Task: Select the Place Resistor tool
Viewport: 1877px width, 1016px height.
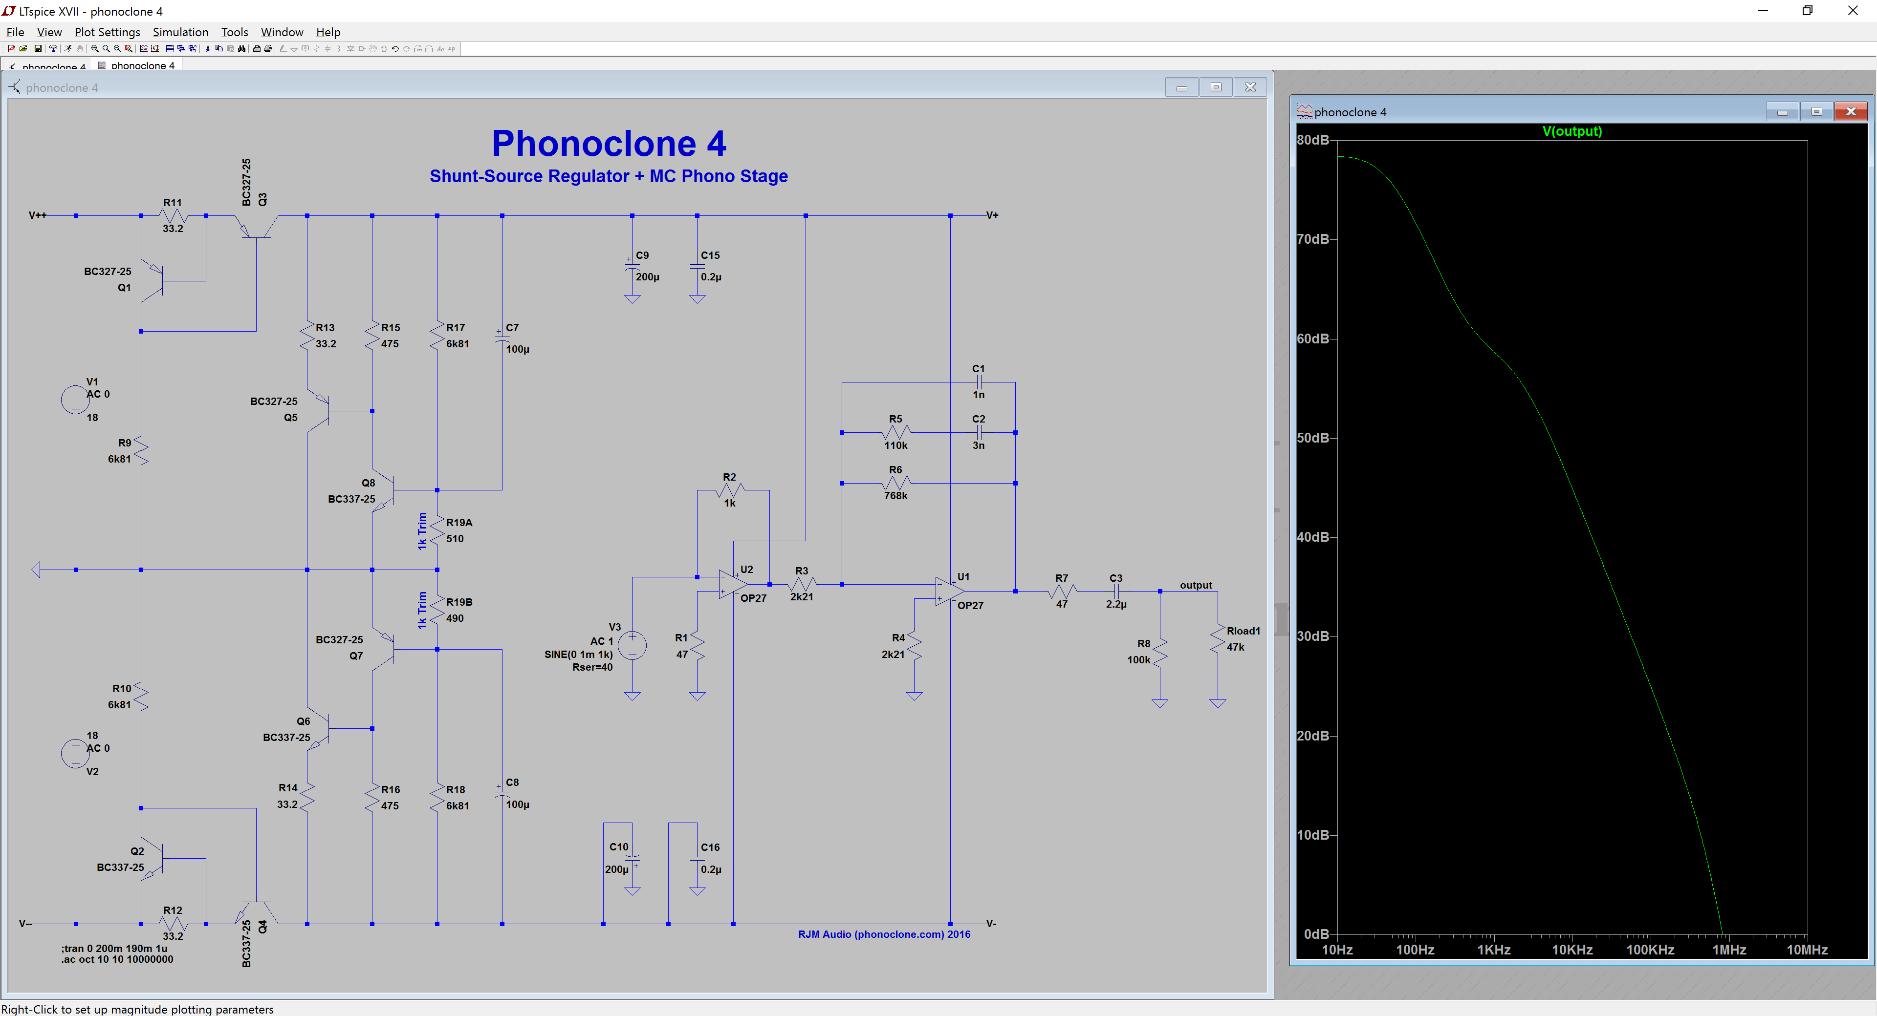Action: click(316, 49)
